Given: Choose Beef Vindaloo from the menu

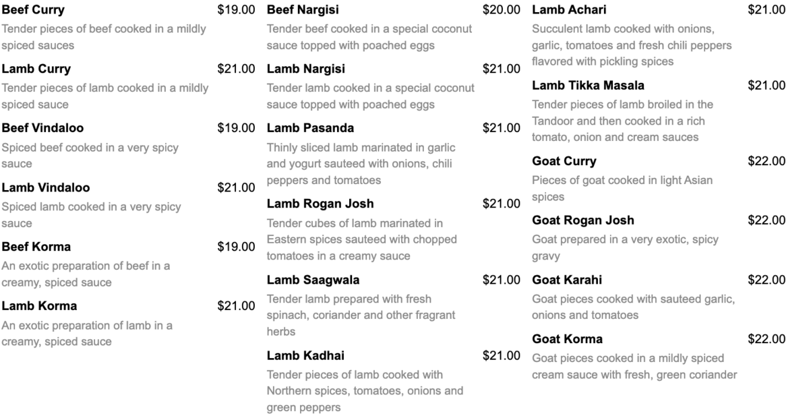Looking at the screenshot, I should [42, 128].
